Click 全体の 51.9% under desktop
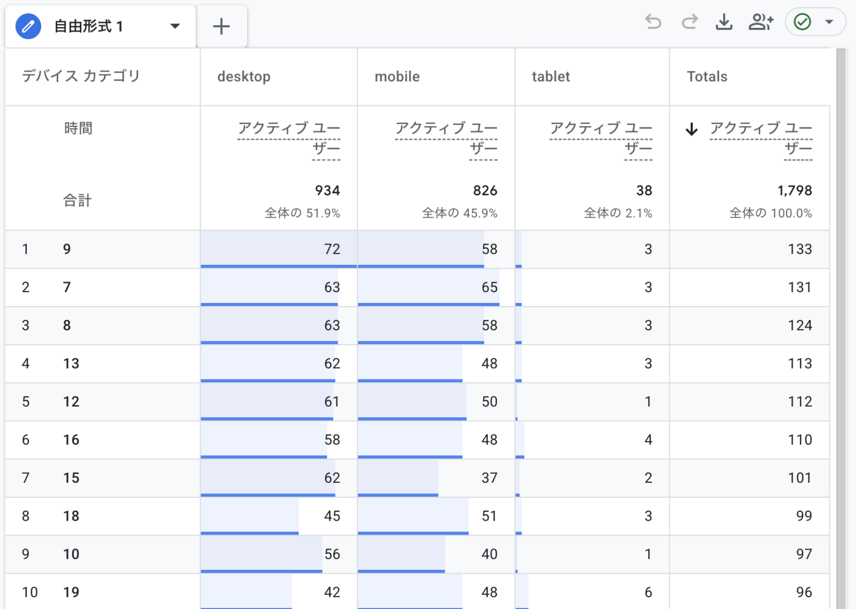Viewport: 856px width, 609px height. 302,213
